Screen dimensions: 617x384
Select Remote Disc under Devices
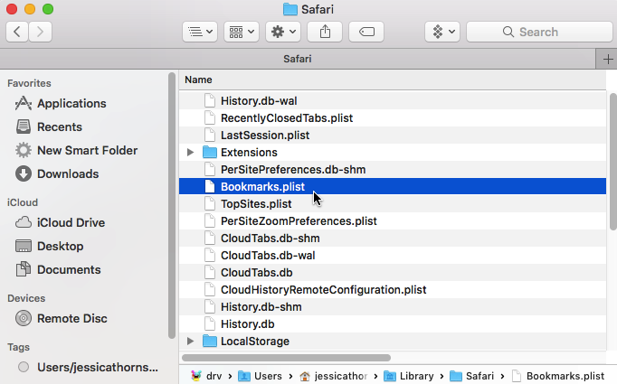click(x=62, y=319)
